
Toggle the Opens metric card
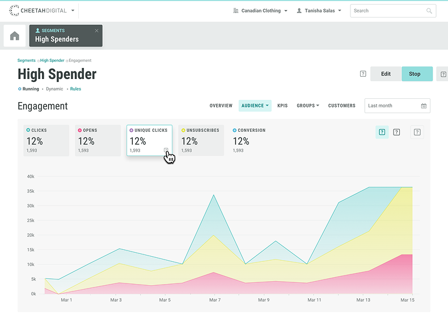[98, 140]
